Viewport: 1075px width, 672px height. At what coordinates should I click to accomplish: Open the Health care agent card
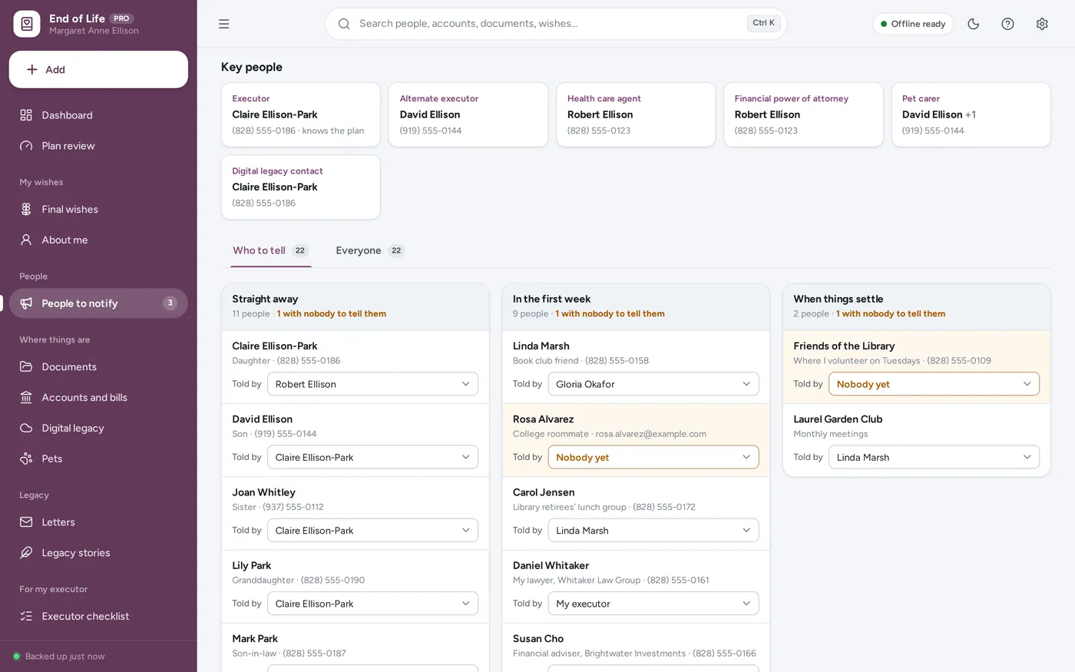click(x=636, y=114)
